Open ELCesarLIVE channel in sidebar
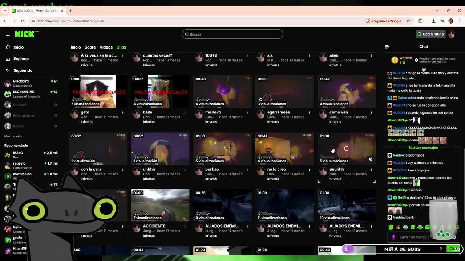The image size is (465, 261). [x=31, y=94]
